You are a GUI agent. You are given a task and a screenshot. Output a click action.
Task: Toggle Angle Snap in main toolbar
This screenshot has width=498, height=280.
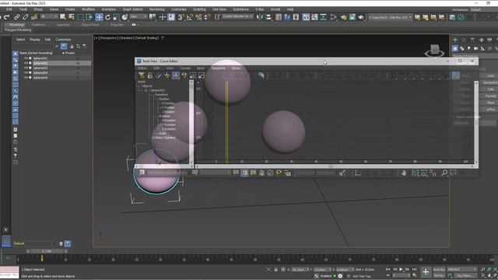click(190, 17)
